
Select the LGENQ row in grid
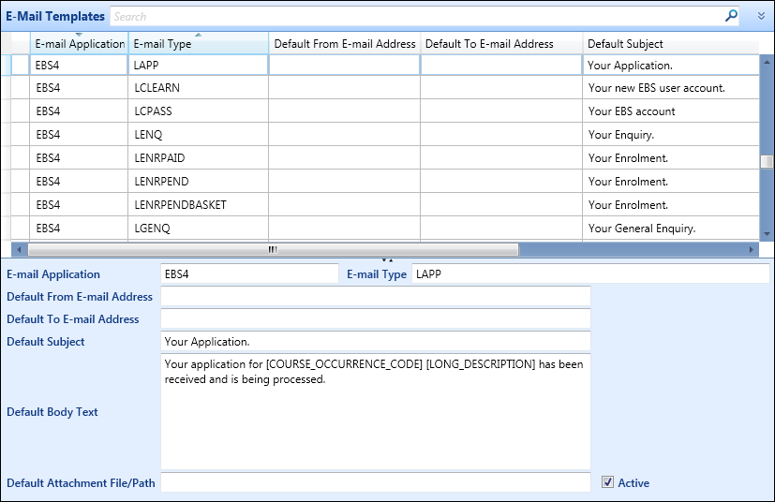384,229
